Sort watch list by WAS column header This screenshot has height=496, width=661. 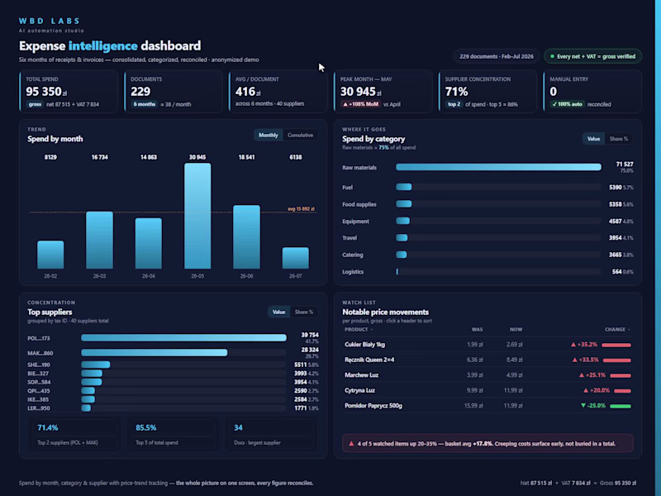(x=478, y=329)
